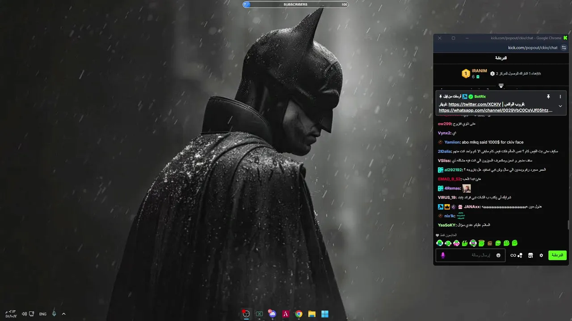This screenshot has width=572, height=321.
Task: Open taskbar app icon with red notification dot
Action: pyautogui.click(x=246, y=314)
